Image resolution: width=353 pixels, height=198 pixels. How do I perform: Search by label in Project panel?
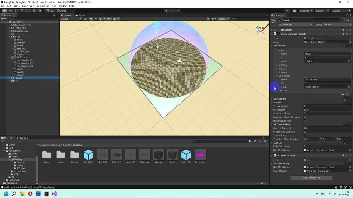(x=255, y=141)
